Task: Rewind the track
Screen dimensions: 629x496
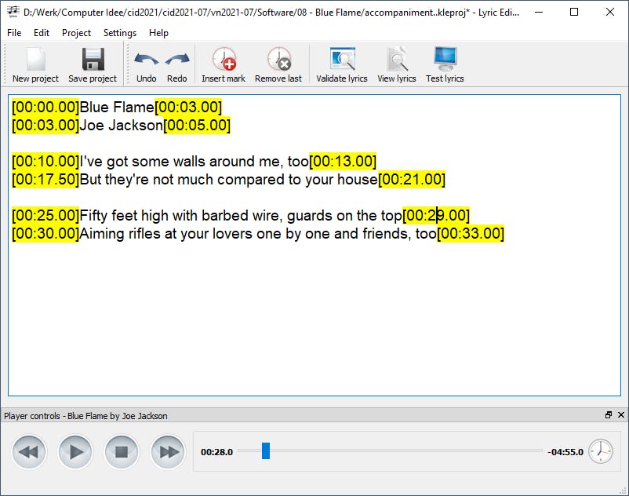Action: pos(29,452)
